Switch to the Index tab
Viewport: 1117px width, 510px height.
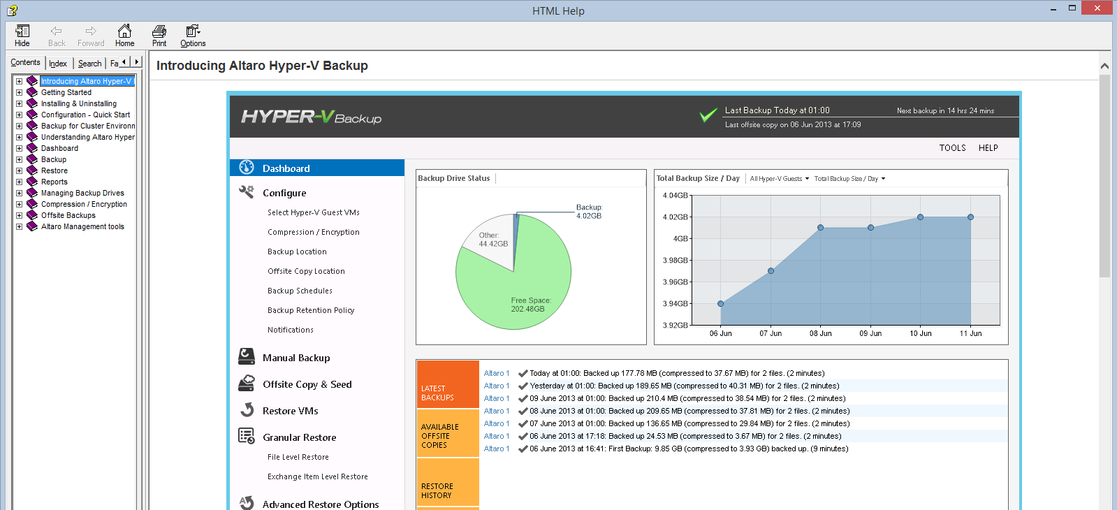58,64
